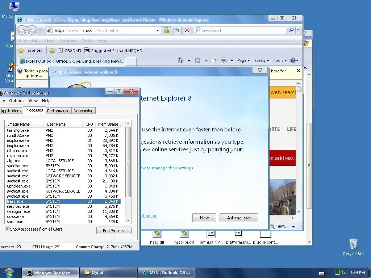Image resolution: width=371 pixels, height=278 pixels.
Task: Select the winlogon.exe process row
Action: (63, 211)
